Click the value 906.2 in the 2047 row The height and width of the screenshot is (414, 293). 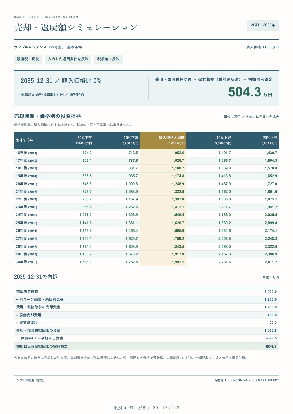(x=87, y=199)
